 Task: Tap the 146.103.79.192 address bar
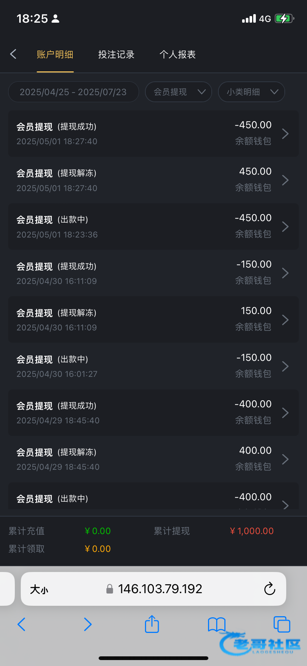[159, 589]
